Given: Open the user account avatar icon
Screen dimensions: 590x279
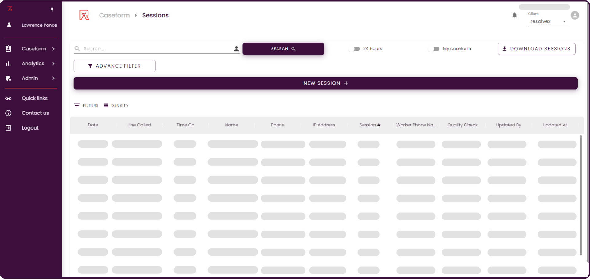Looking at the screenshot, I should click(575, 15).
